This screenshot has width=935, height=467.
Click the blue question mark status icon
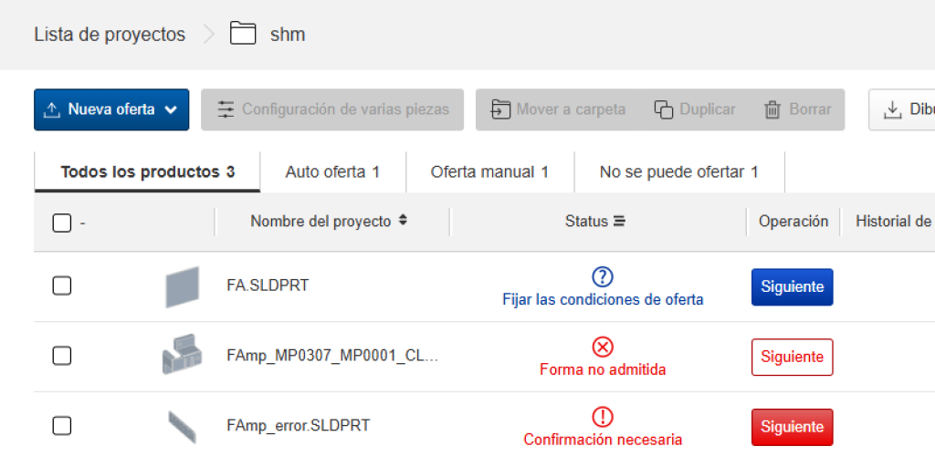tap(603, 277)
